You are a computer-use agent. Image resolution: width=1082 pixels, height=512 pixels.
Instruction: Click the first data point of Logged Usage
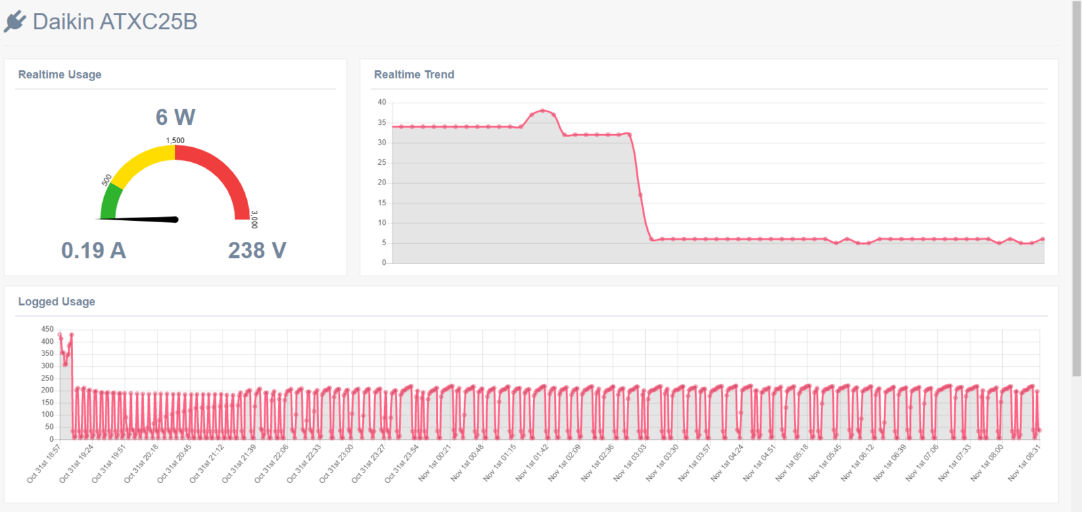[60, 334]
